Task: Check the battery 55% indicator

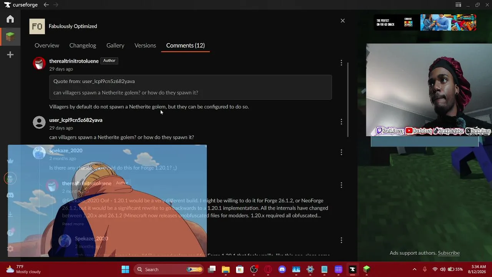Action: pyautogui.click(x=455, y=269)
